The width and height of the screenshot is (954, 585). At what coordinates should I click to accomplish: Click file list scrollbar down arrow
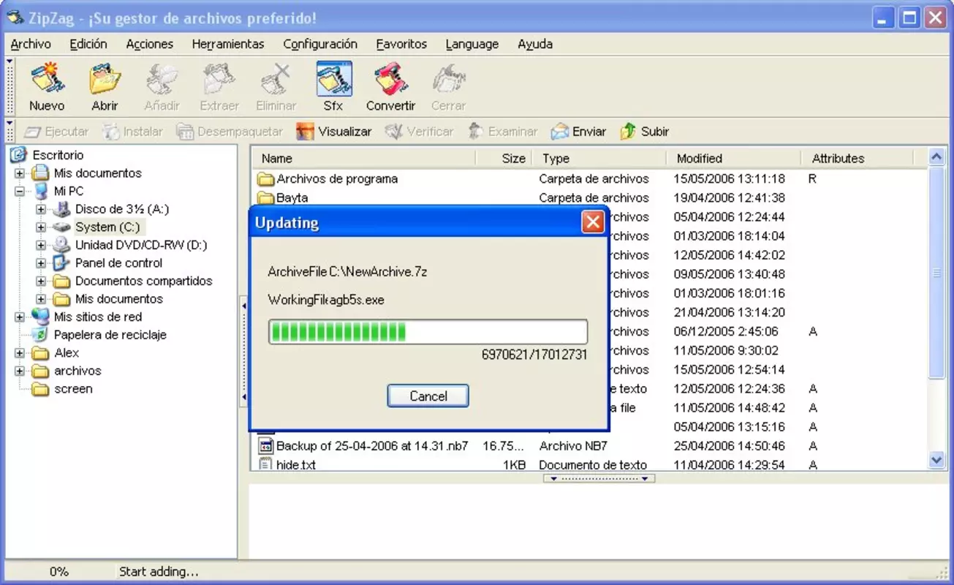(x=936, y=459)
